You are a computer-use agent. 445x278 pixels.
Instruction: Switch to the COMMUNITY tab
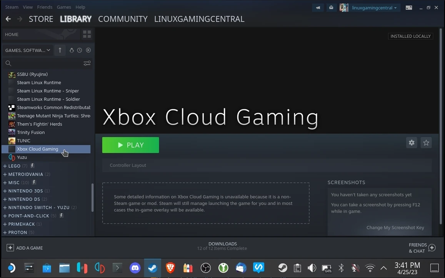(x=123, y=19)
